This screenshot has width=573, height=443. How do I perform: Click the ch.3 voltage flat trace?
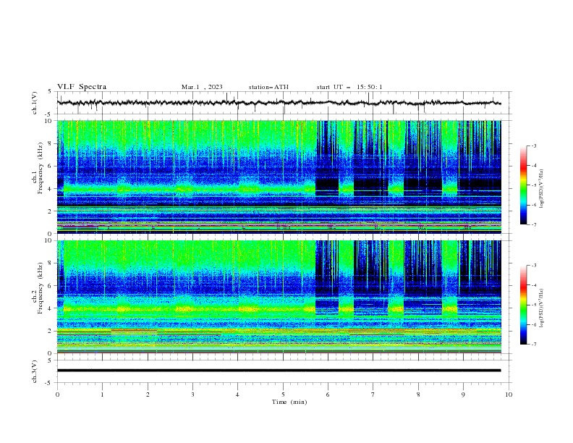279,371
